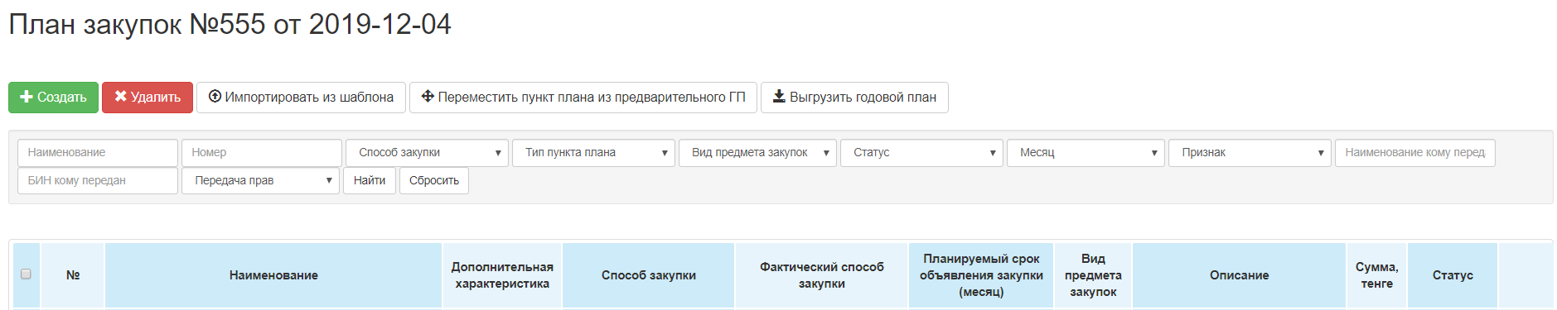Click the page title План закупок №555
1557x310 pixels.
[230, 24]
